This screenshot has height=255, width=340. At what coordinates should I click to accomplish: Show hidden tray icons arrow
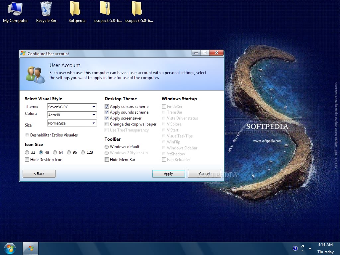(x=310, y=248)
